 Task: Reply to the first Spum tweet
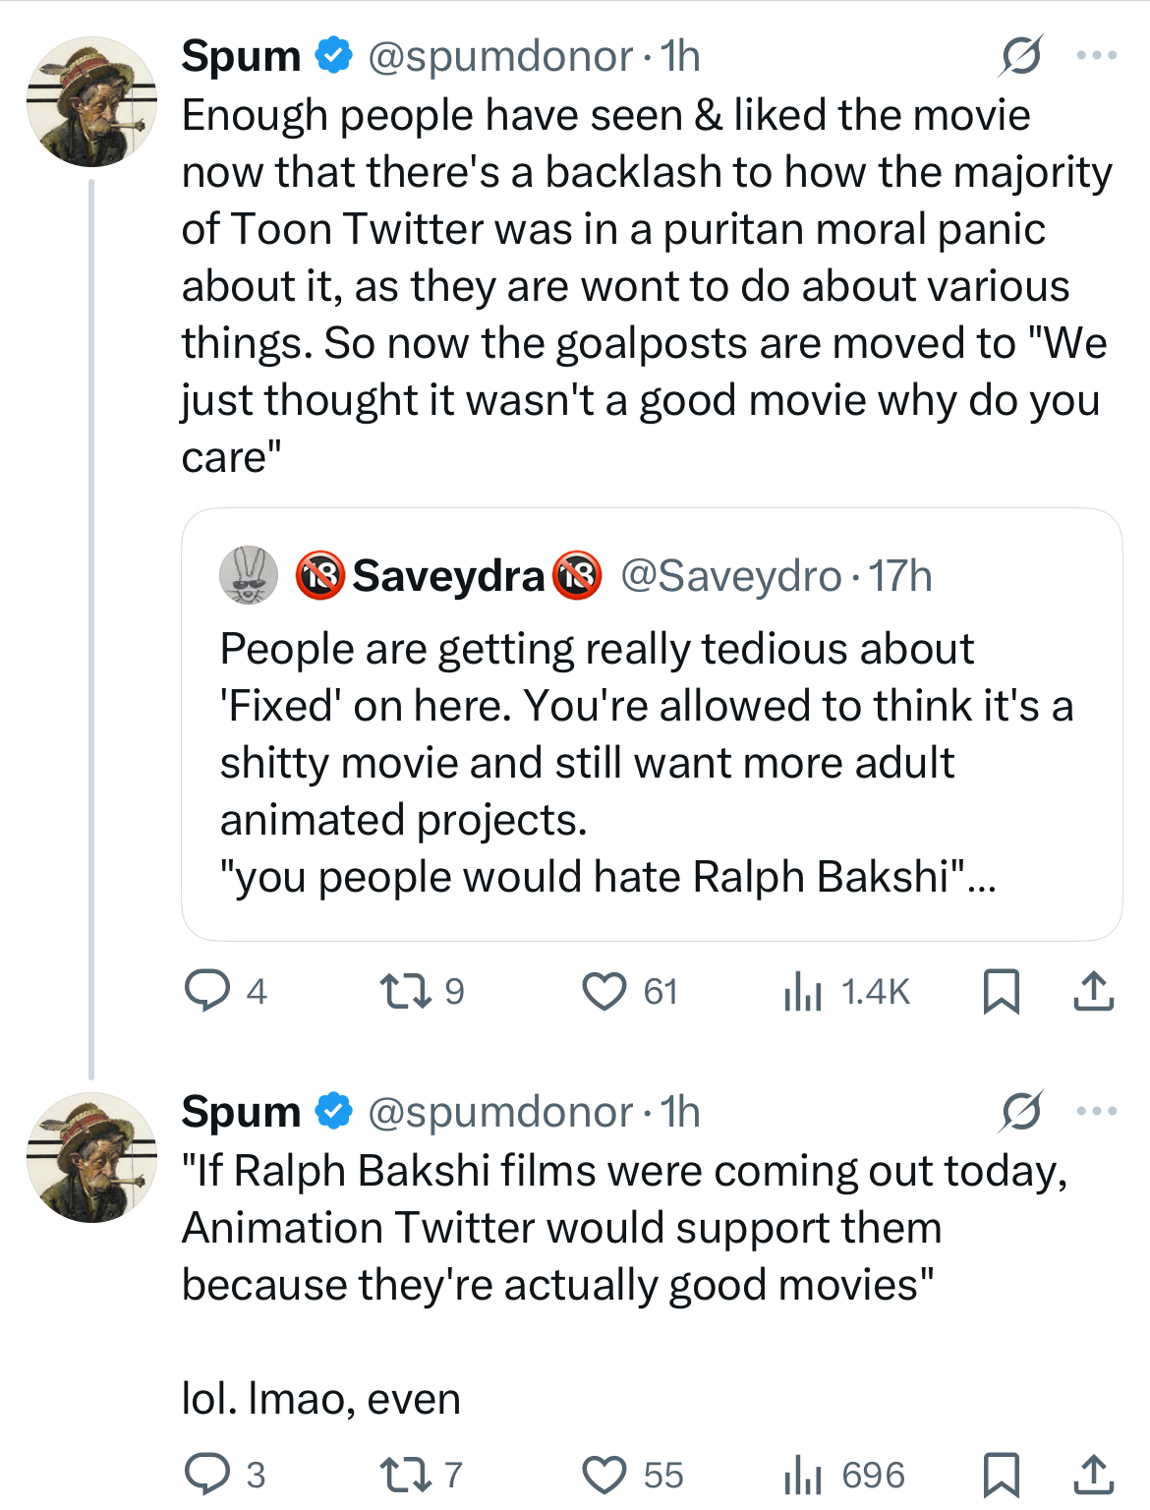coord(207,991)
